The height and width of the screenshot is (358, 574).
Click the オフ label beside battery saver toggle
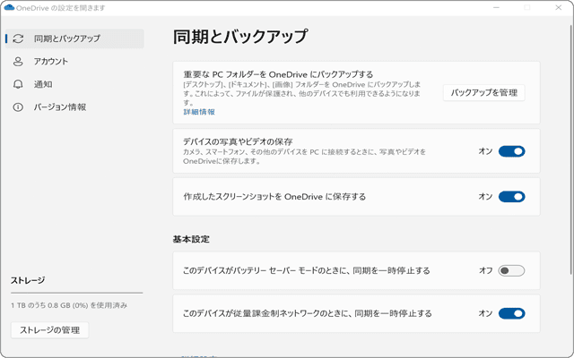tap(486, 270)
